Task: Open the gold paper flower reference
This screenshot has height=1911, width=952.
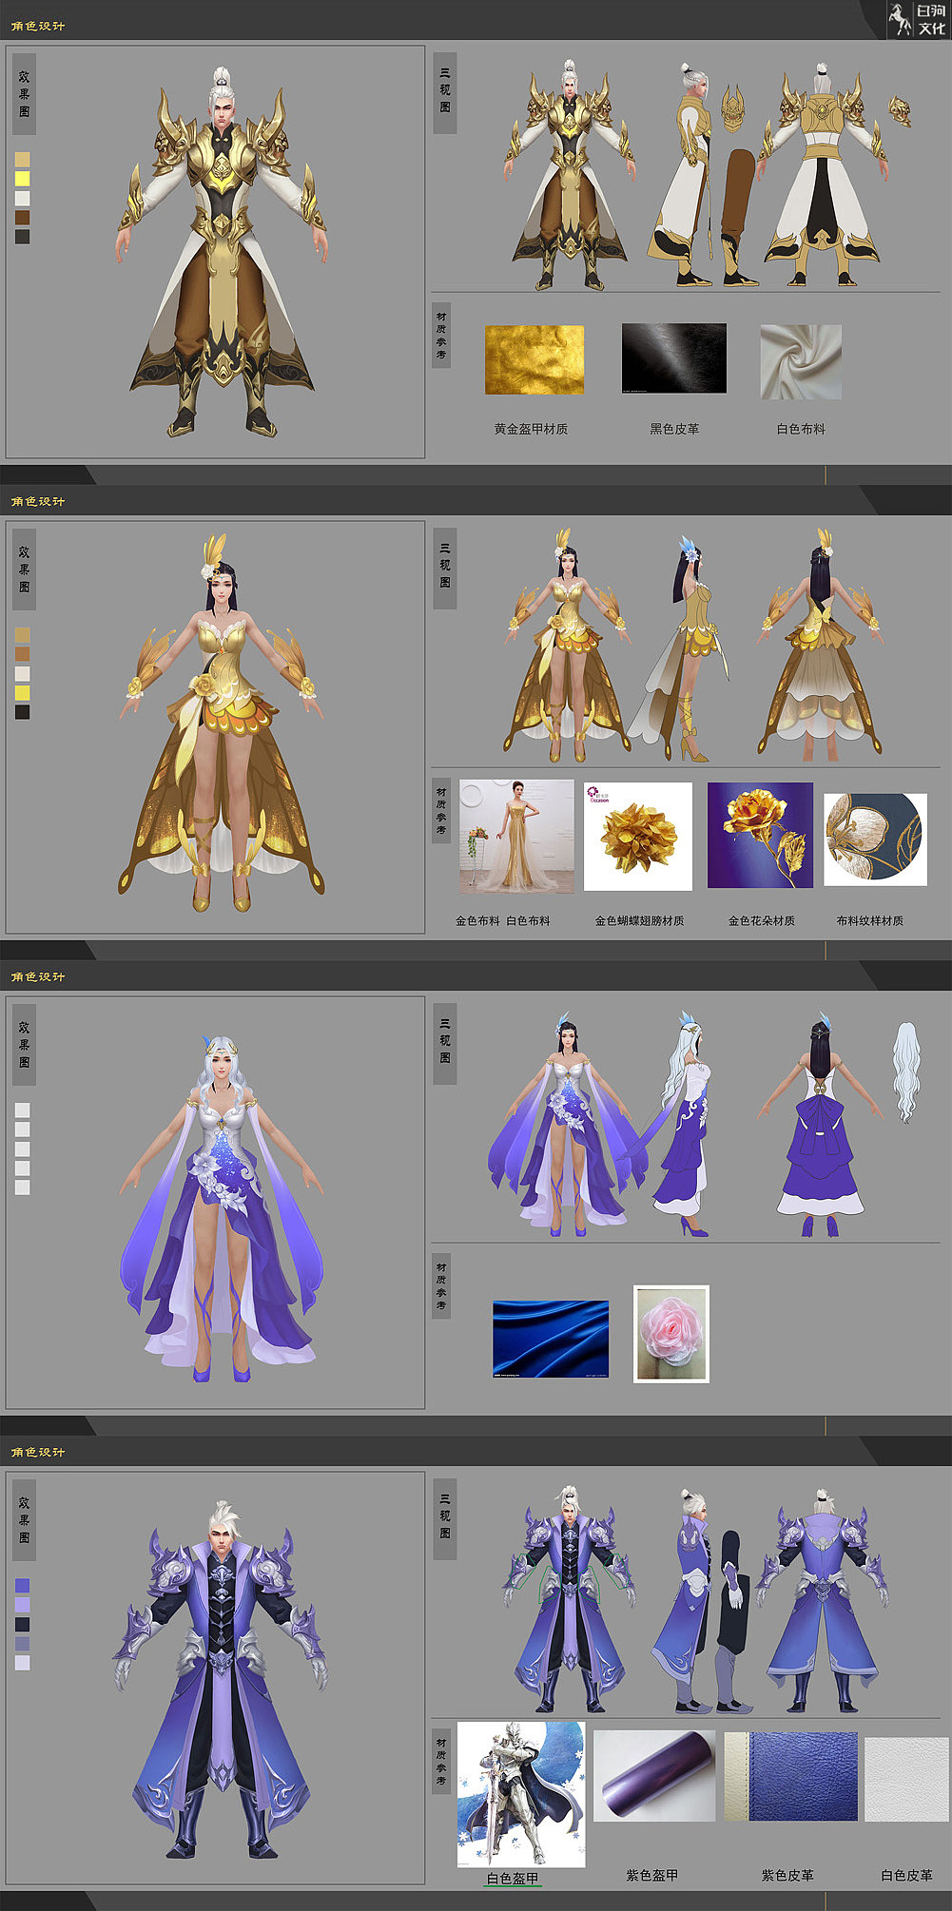Action: point(638,837)
